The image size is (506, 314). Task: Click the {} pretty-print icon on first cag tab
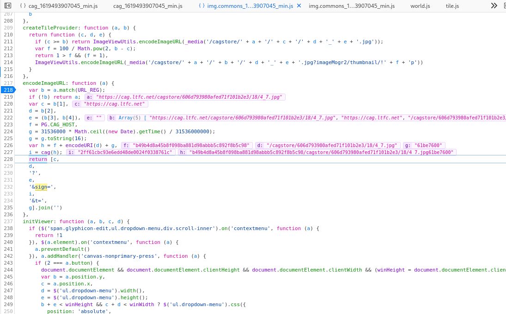22,6
